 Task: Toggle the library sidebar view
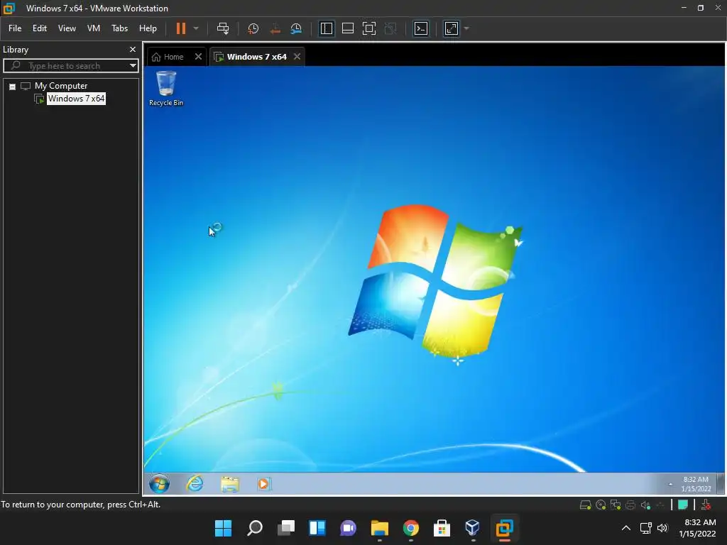[327, 28]
